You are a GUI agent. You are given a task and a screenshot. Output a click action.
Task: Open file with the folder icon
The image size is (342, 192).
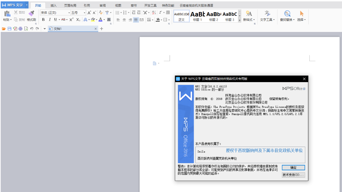coord(4,29)
